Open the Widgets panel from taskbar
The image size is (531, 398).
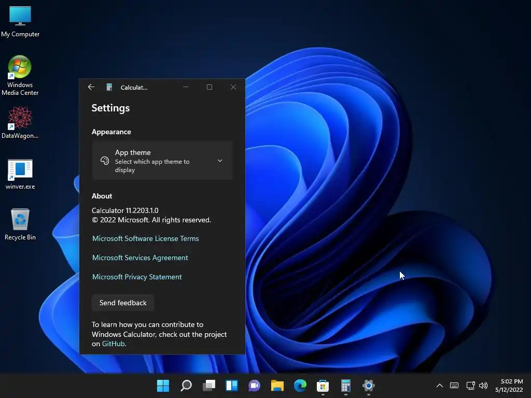tap(232, 386)
